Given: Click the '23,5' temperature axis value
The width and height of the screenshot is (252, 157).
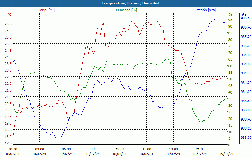Looking at the screenshot, I should click(8, 64).
